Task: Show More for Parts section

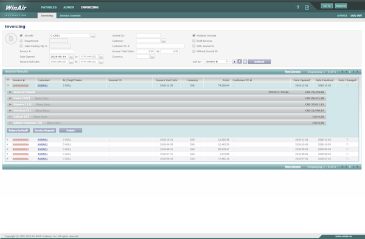Action: [x=41, y=98]
